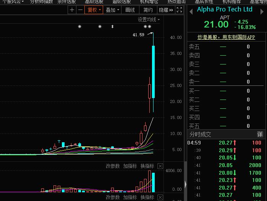This screenshot has width=267, height=201.
Task: Click the up-down arrow event marker
Action: pos(112,27)
